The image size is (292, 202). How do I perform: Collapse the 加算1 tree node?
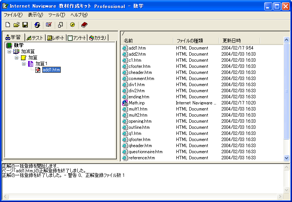coord(24,64)
